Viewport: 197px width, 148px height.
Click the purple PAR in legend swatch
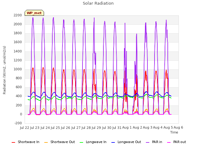pos(148,142)
